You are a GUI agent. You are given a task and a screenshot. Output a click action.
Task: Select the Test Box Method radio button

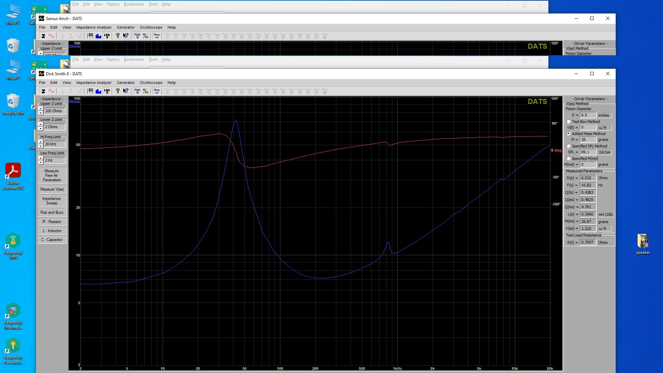click(568, 122)
